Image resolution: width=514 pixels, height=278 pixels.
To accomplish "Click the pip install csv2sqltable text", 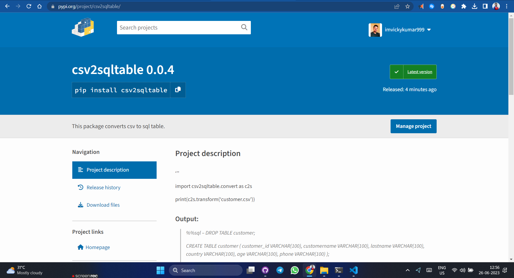I will [121, 90].
